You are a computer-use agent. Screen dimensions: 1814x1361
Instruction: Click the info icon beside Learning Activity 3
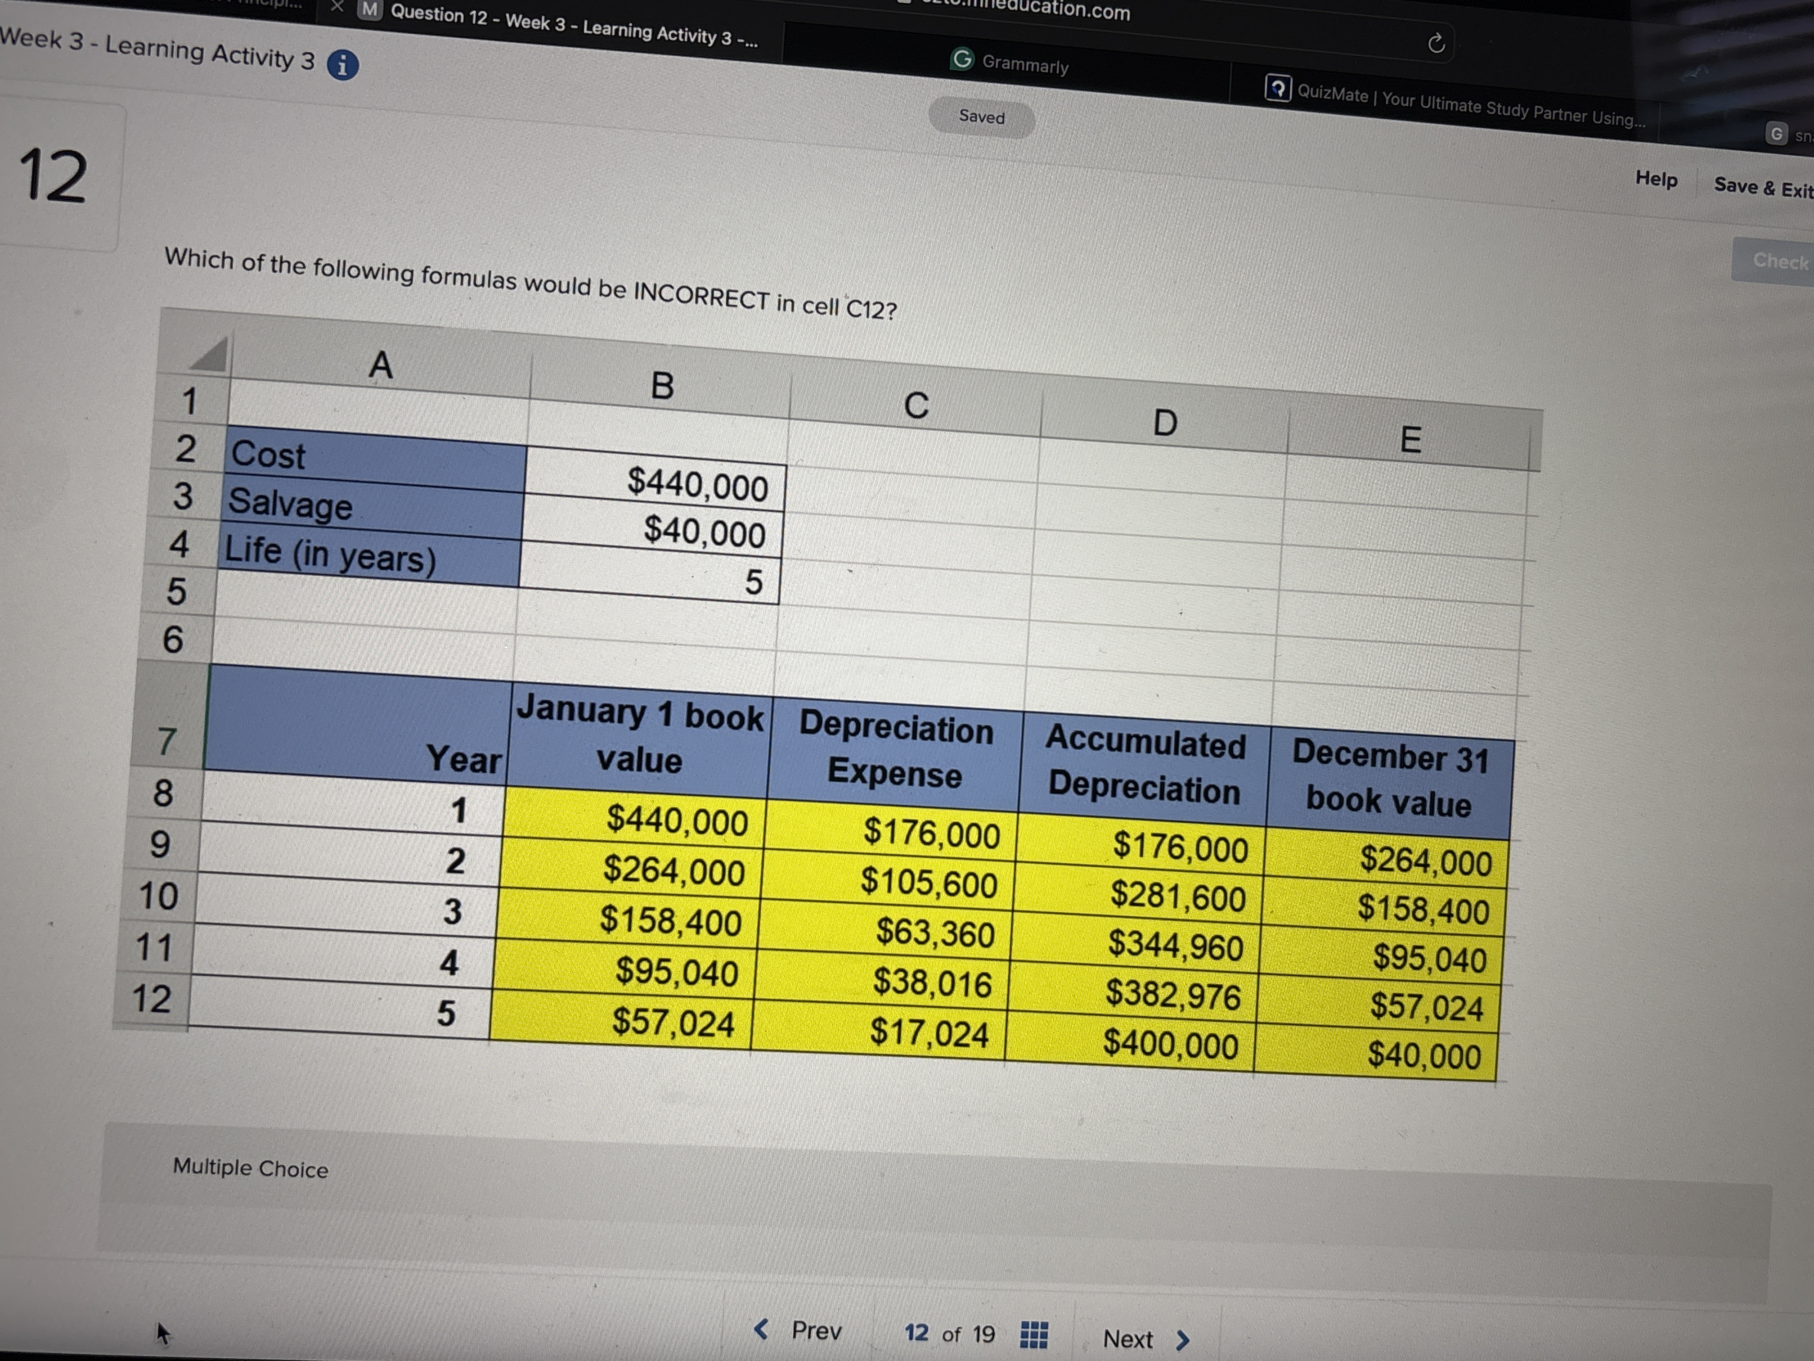pos(343,65)
